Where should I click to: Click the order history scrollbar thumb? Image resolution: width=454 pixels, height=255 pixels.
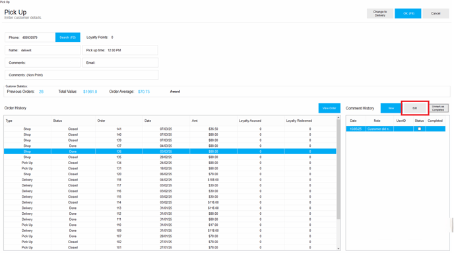click(339, 169)
